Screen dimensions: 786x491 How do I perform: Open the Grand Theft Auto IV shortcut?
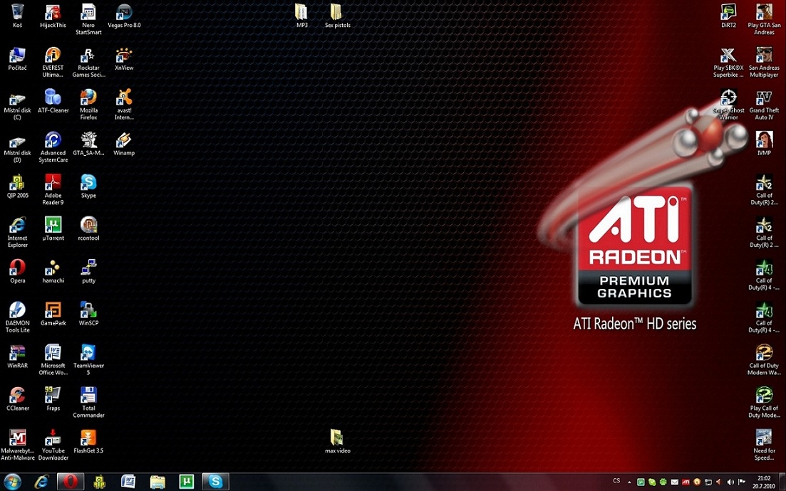[x=764, y=98]
